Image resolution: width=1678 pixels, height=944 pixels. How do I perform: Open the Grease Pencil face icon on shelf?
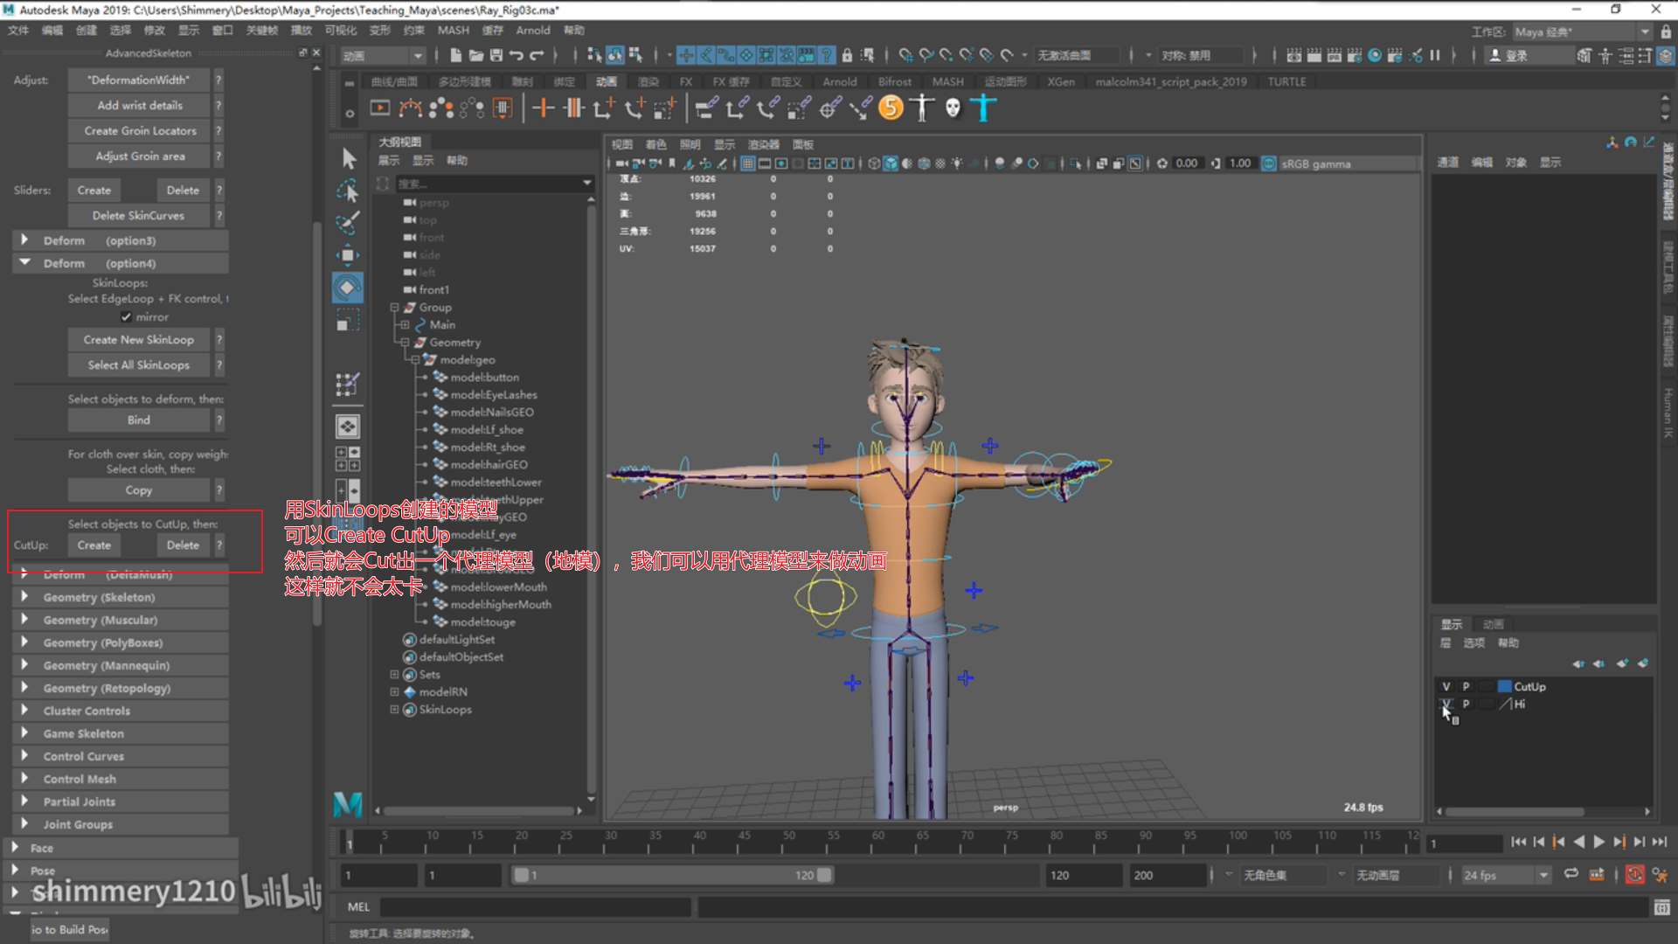951,108
